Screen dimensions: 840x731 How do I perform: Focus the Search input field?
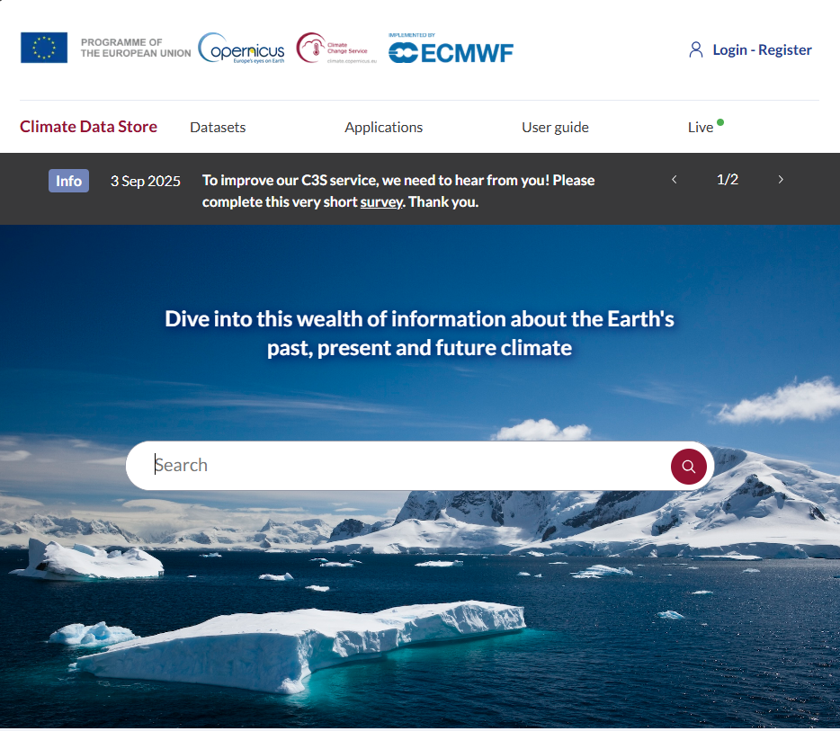pos(405,466)
